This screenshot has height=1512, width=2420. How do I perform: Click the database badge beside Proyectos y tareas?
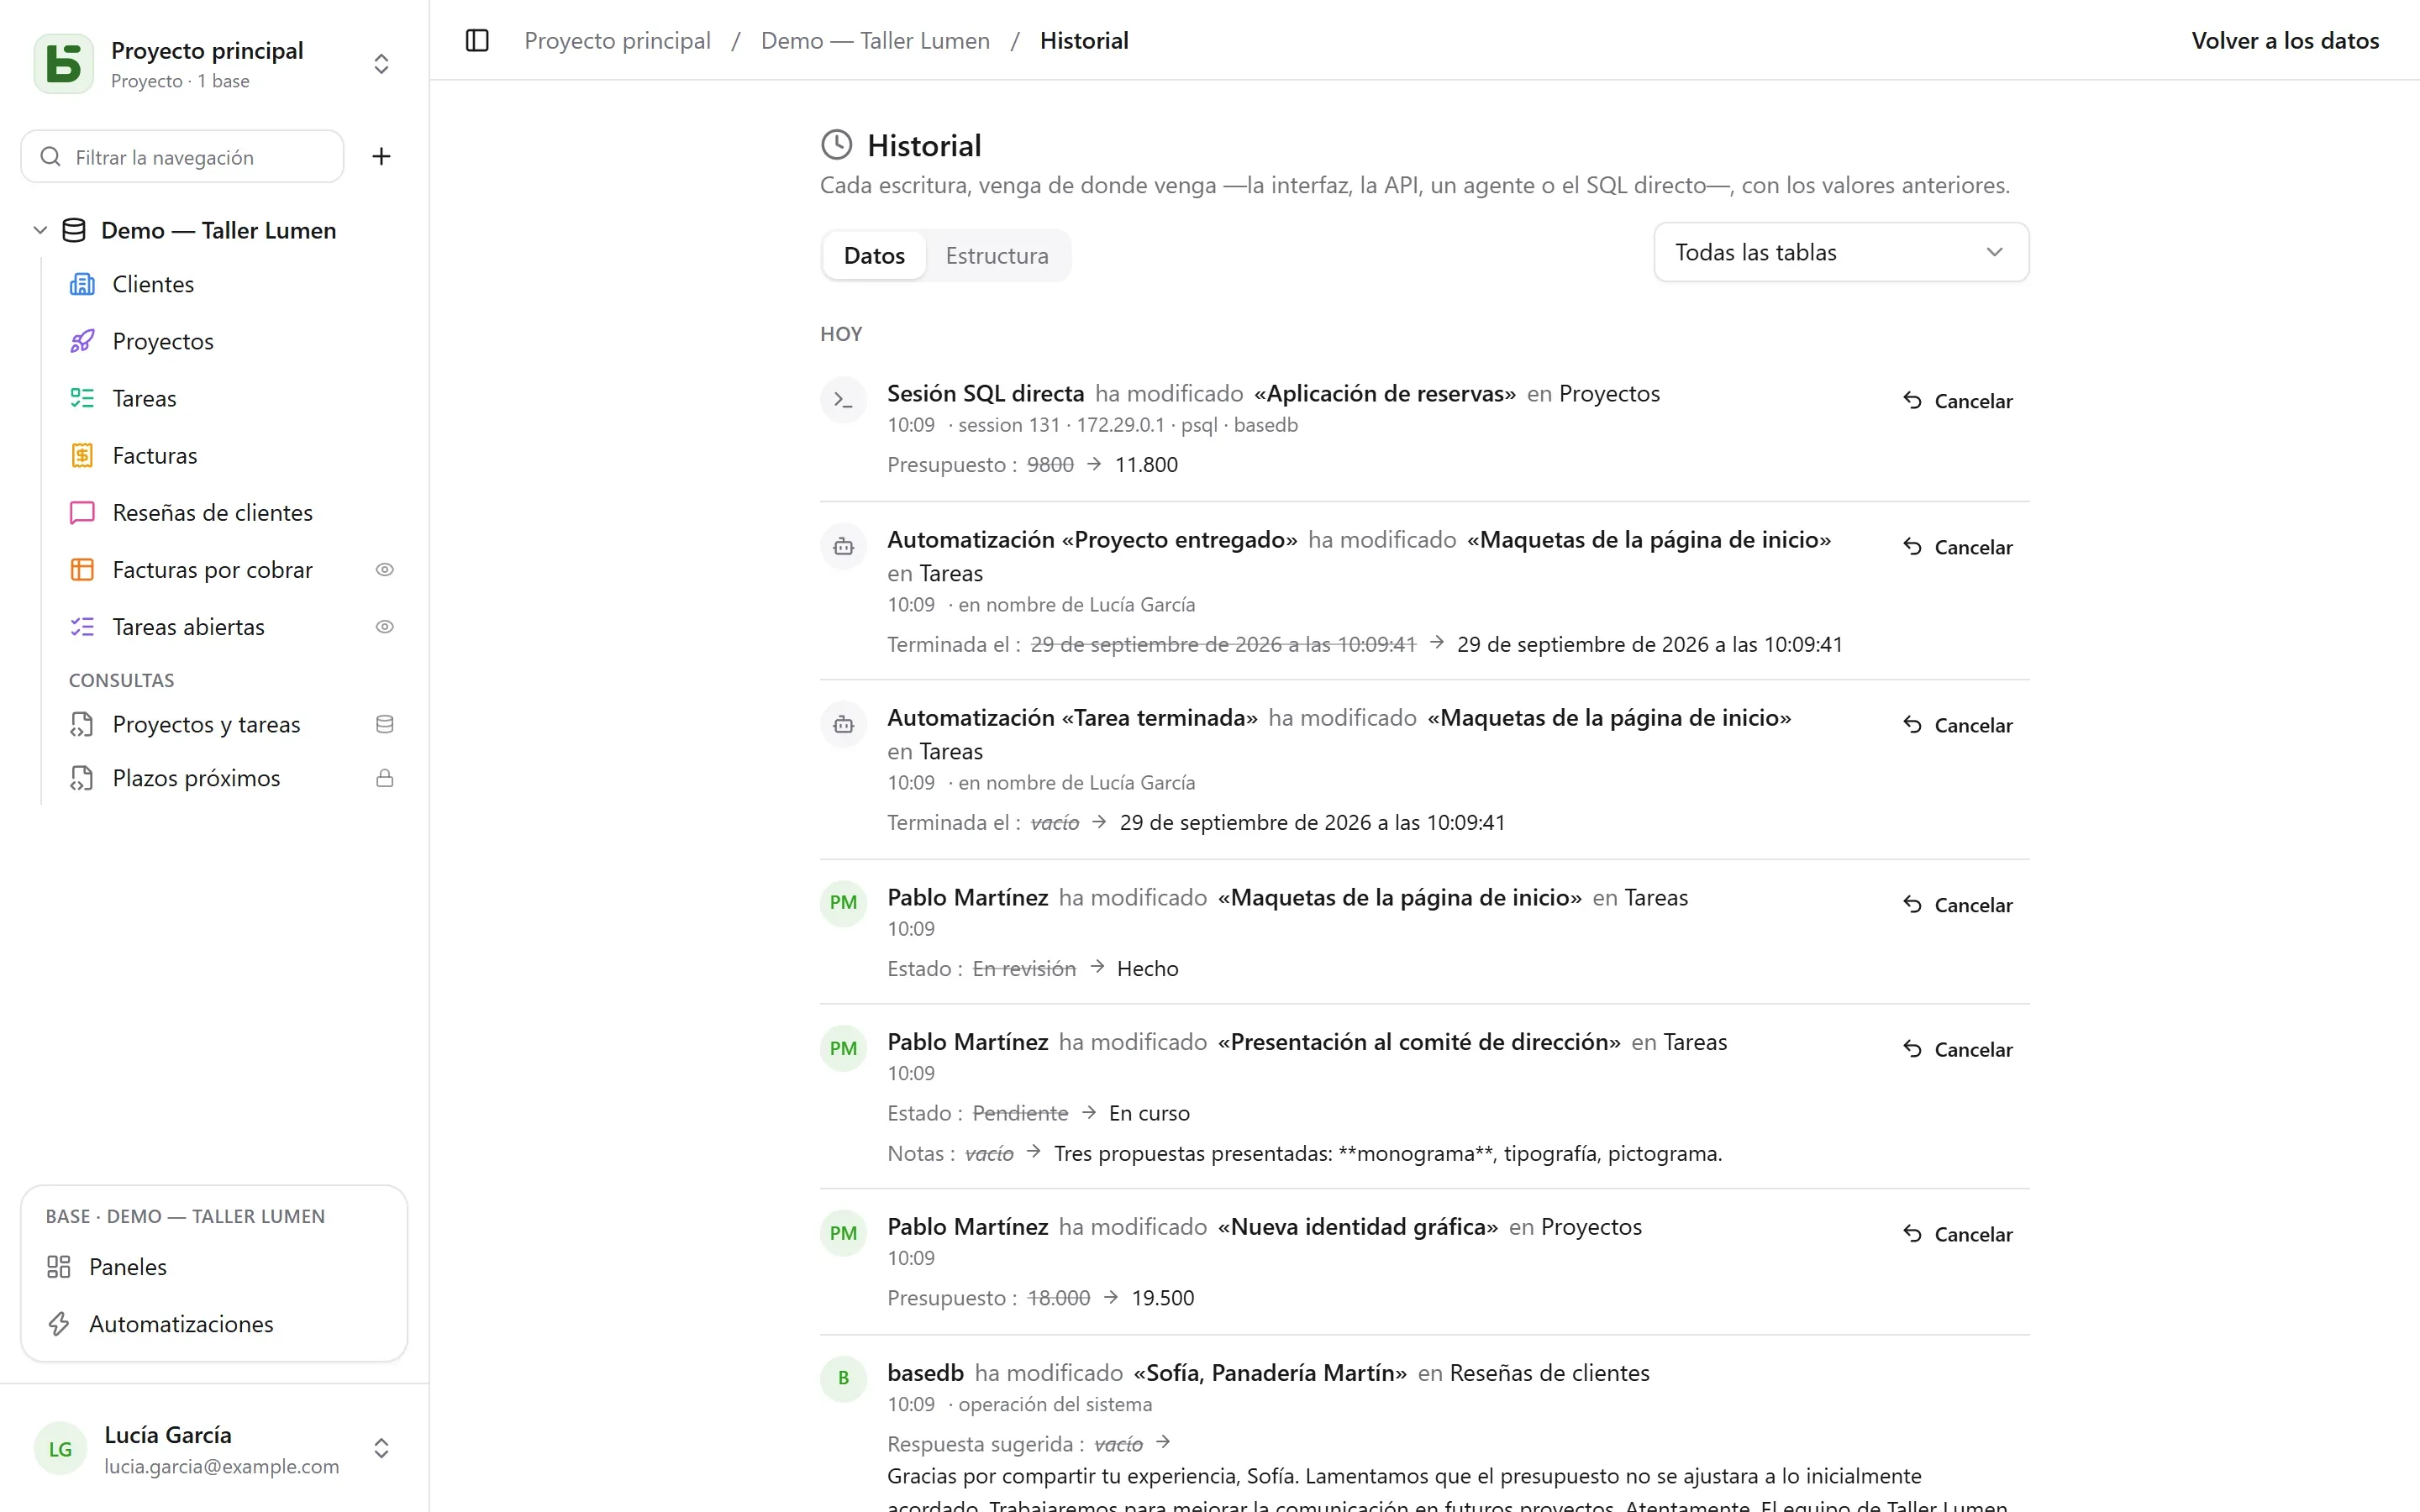[x=384, y=724]
